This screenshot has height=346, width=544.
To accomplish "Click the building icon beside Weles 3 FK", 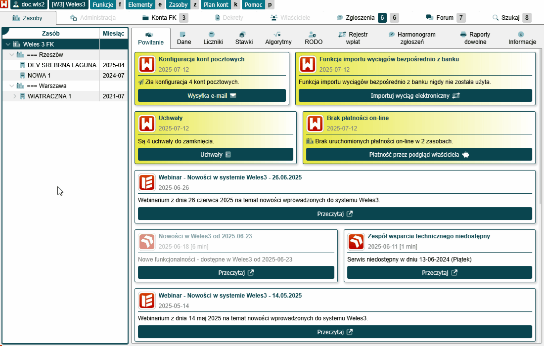I will pos(17,44).
